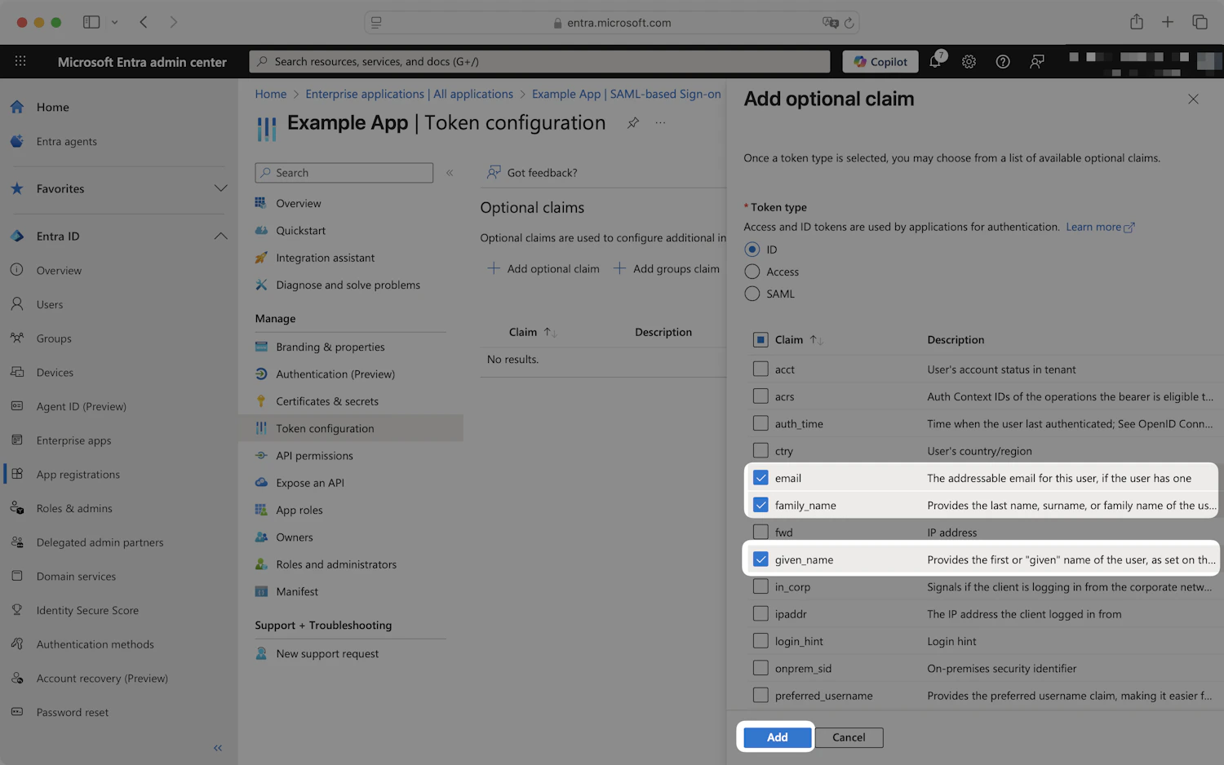Open Roles & admins in left navigation
Image resolution: width=1224 pixels, height=765 pixels.
(74, 508)
